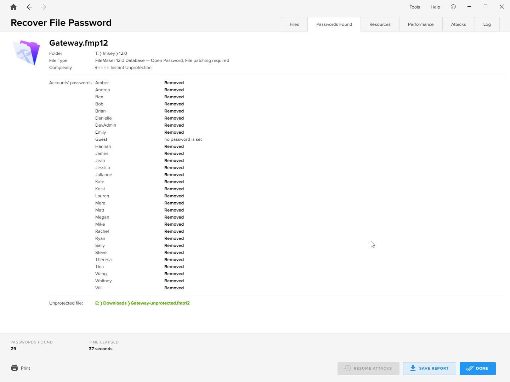Open the Help menu
The width and height of the screenshot is (510, 382).
[x=435, y=7]
